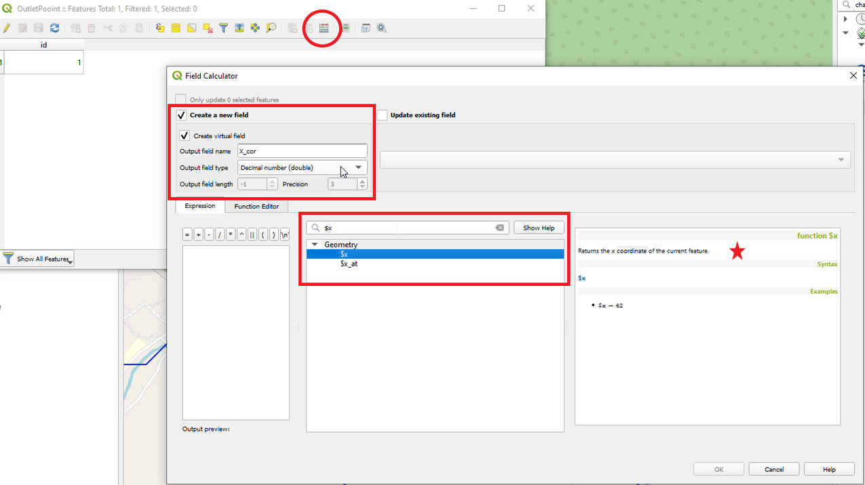This screenshot has width=865, height=485.
Task: Zoom map to selected rows
Action: [271, 28]
